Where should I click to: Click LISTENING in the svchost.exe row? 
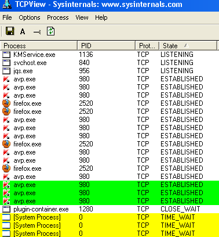pyautogui.click(x=177, y=63)
